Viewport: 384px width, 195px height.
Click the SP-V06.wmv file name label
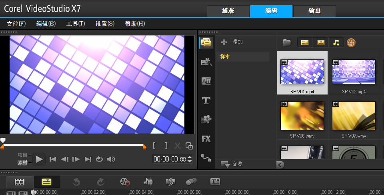[x=302, y=136]
